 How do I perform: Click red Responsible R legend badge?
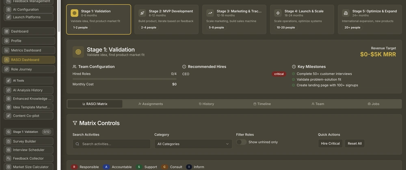[74, 167]
